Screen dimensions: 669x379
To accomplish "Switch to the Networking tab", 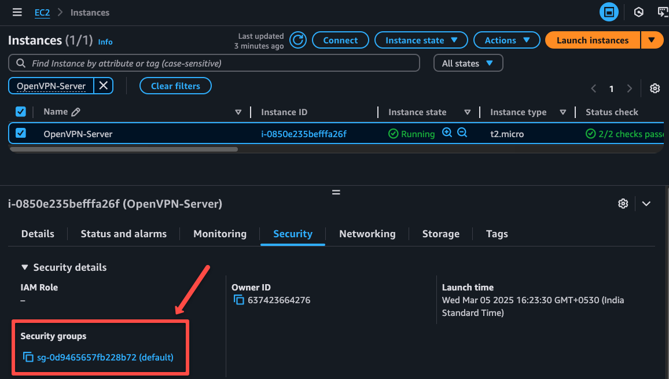I will click(367, 234).
